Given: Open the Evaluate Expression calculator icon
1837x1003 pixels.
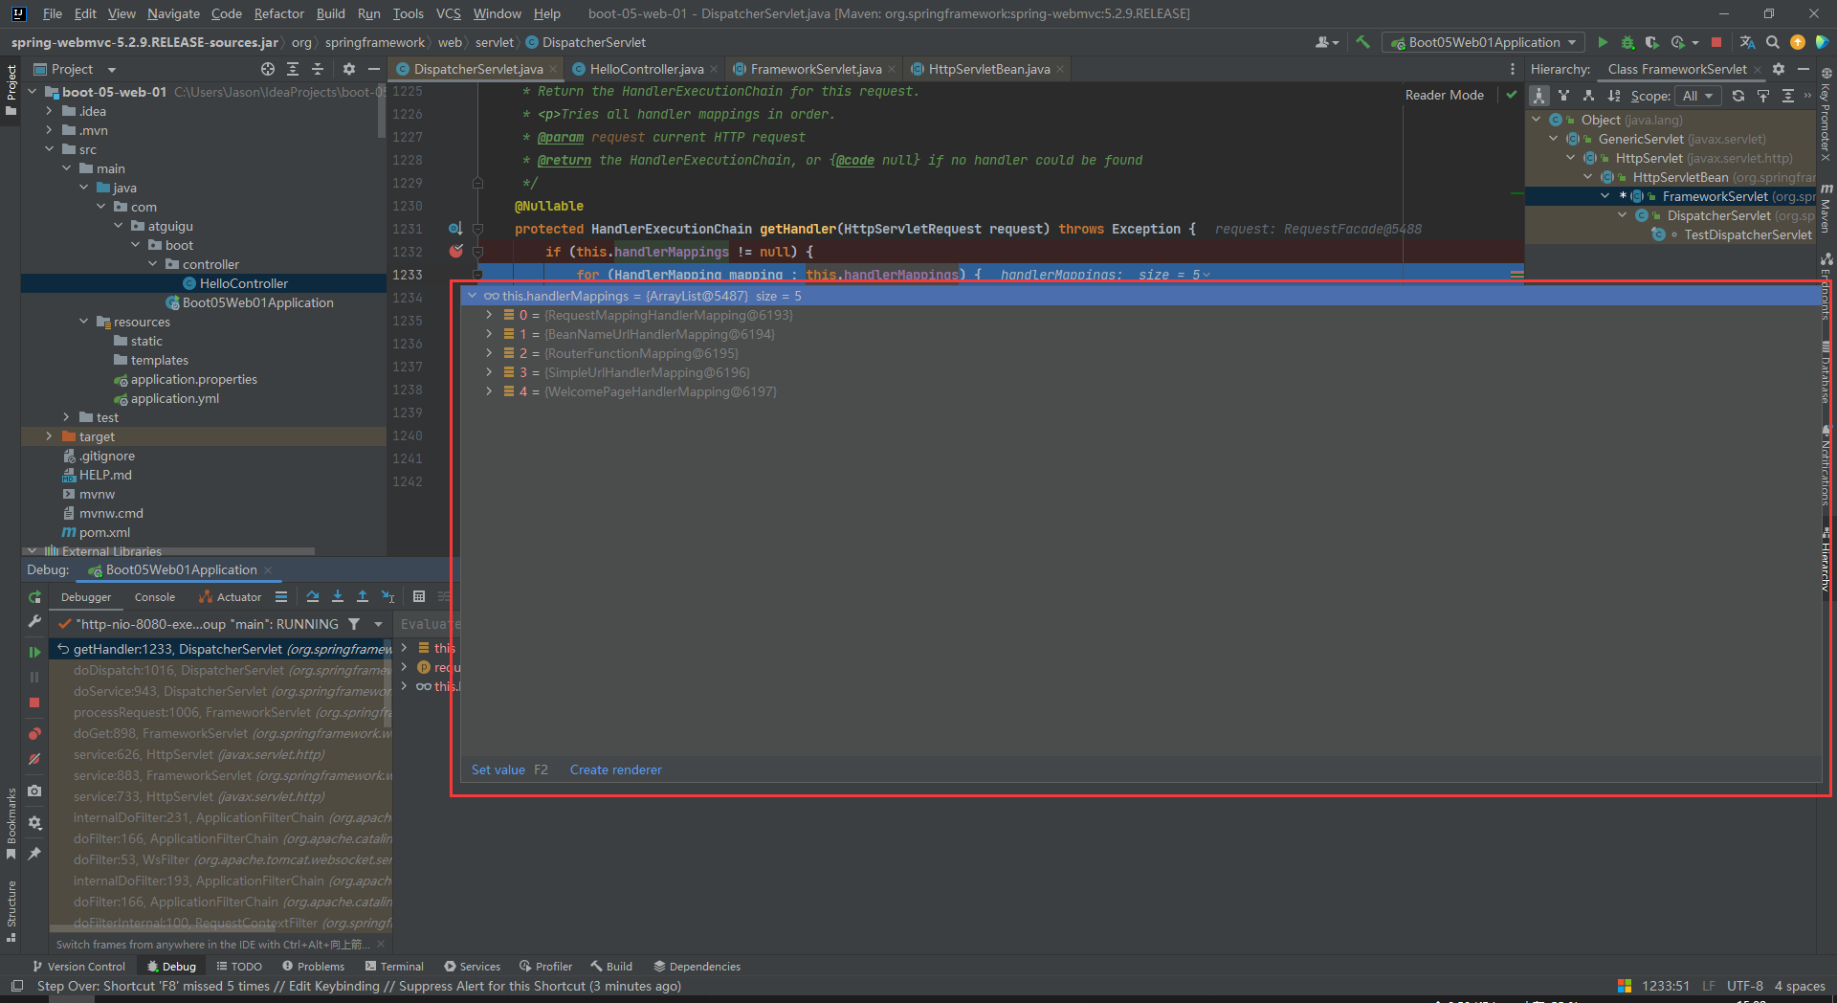Looking at the screenshot, I should pyautogui.click(x=418, y=596).
